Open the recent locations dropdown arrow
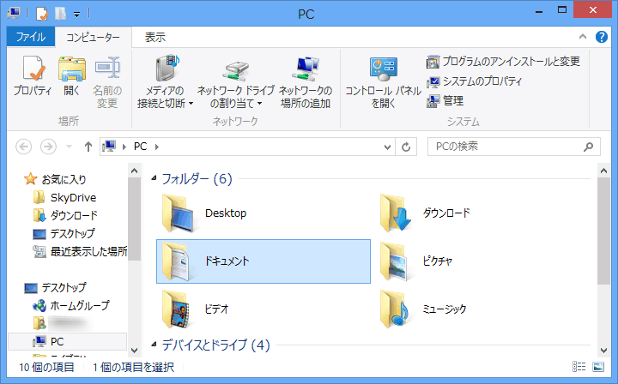 (x=69, y=147)
